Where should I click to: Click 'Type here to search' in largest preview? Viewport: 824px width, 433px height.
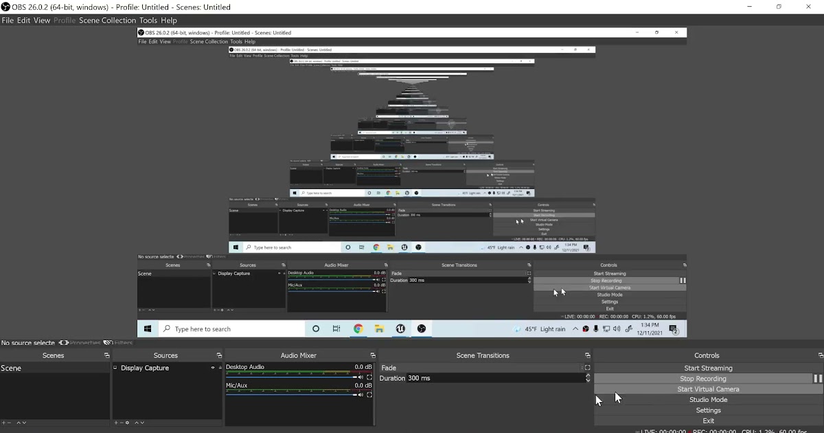pos(231,329)
